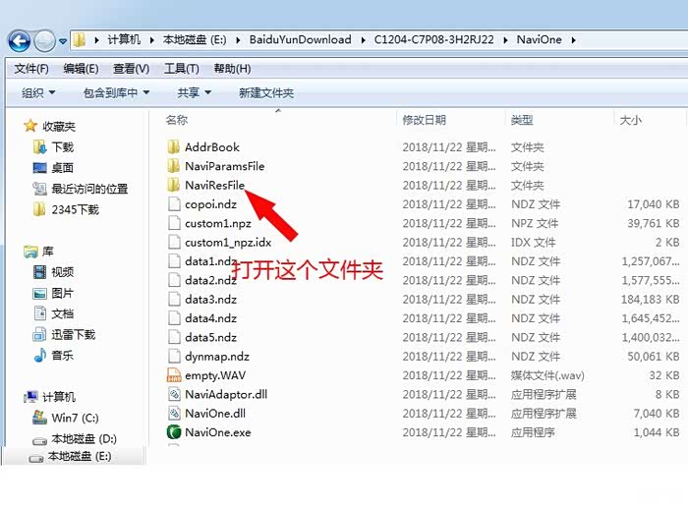This screenshot has height=507, width=688.
Task: Select copoi.ndz file icon
Action: 174,204
